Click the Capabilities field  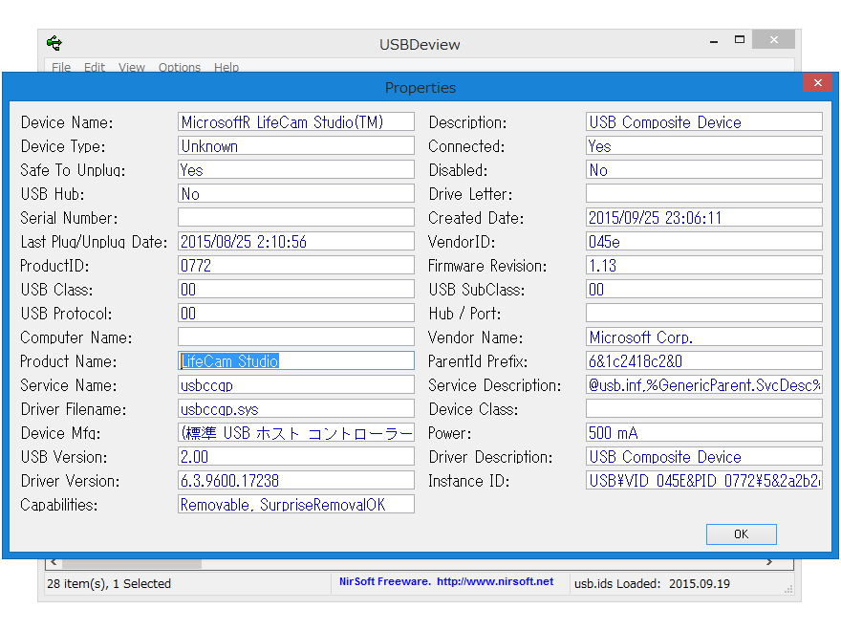(296, 505)
